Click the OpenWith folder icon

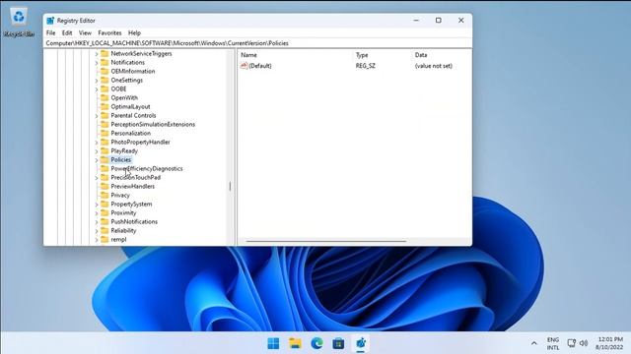(105, 97)
